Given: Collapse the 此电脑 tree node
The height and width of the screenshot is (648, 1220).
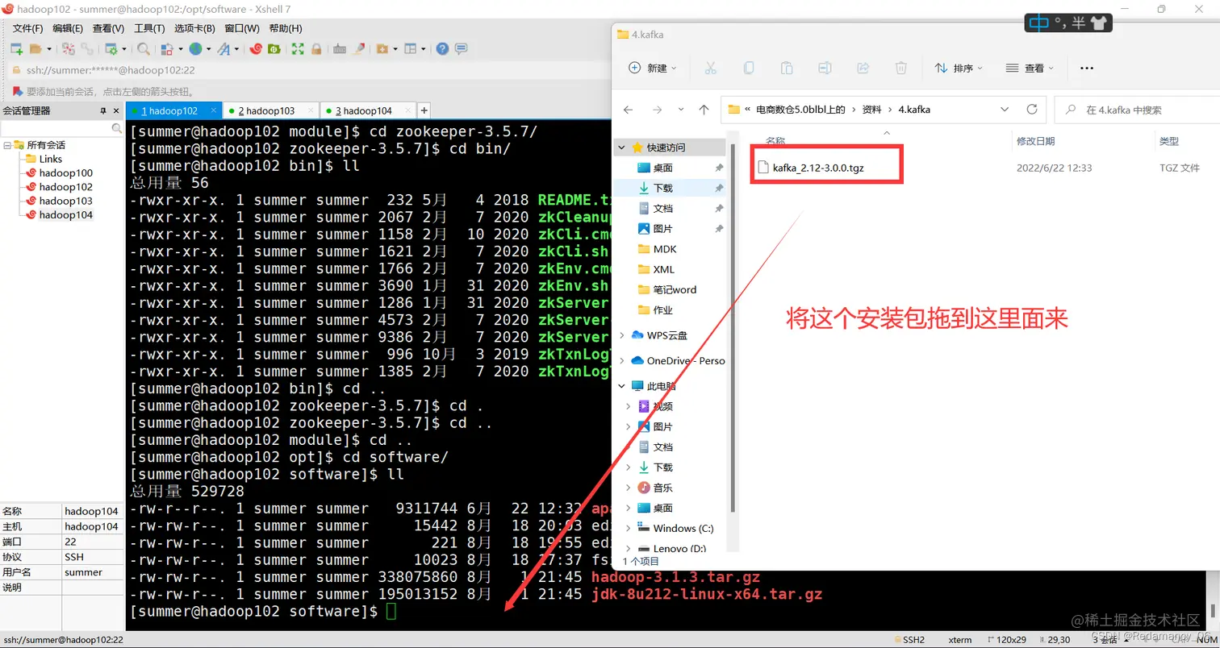Looking at the screenshot, I should pos(621,386).
